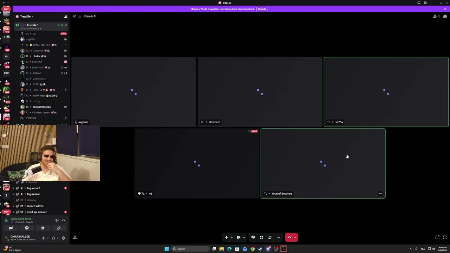Image resolution: width=450 pixels, height=253 pixels.
Task: Open the "CW" server in the sidebar
Action: pyautogui.click(x=6, y=73)
